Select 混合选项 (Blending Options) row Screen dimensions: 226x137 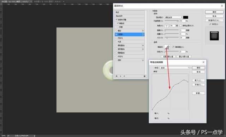pyautogui.click(x=130, y=16)
